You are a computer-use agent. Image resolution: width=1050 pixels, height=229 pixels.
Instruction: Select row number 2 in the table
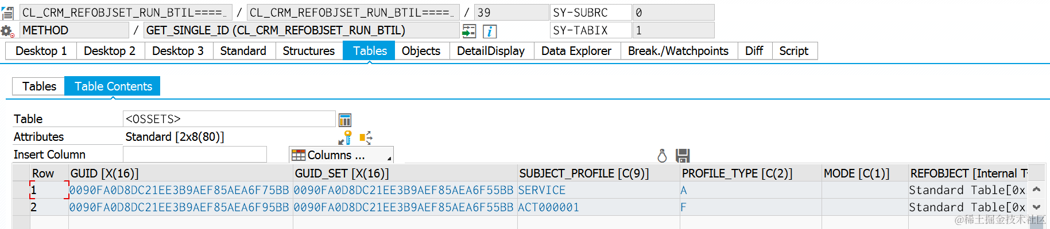(49, 207)
